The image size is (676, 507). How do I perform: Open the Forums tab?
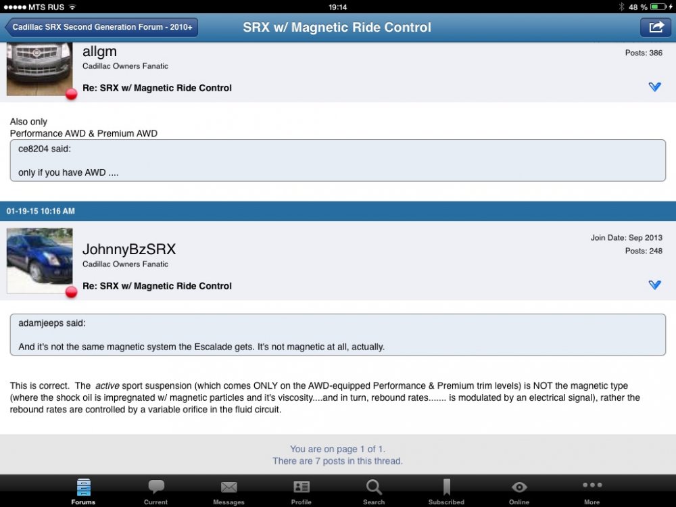click(83, 491)
